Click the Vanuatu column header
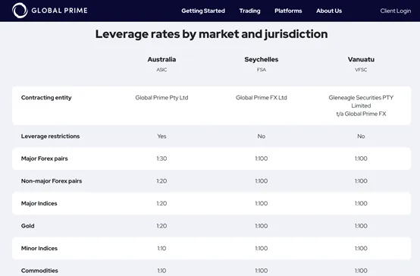This screenshot has width=420, height=276. coord(361,59)
